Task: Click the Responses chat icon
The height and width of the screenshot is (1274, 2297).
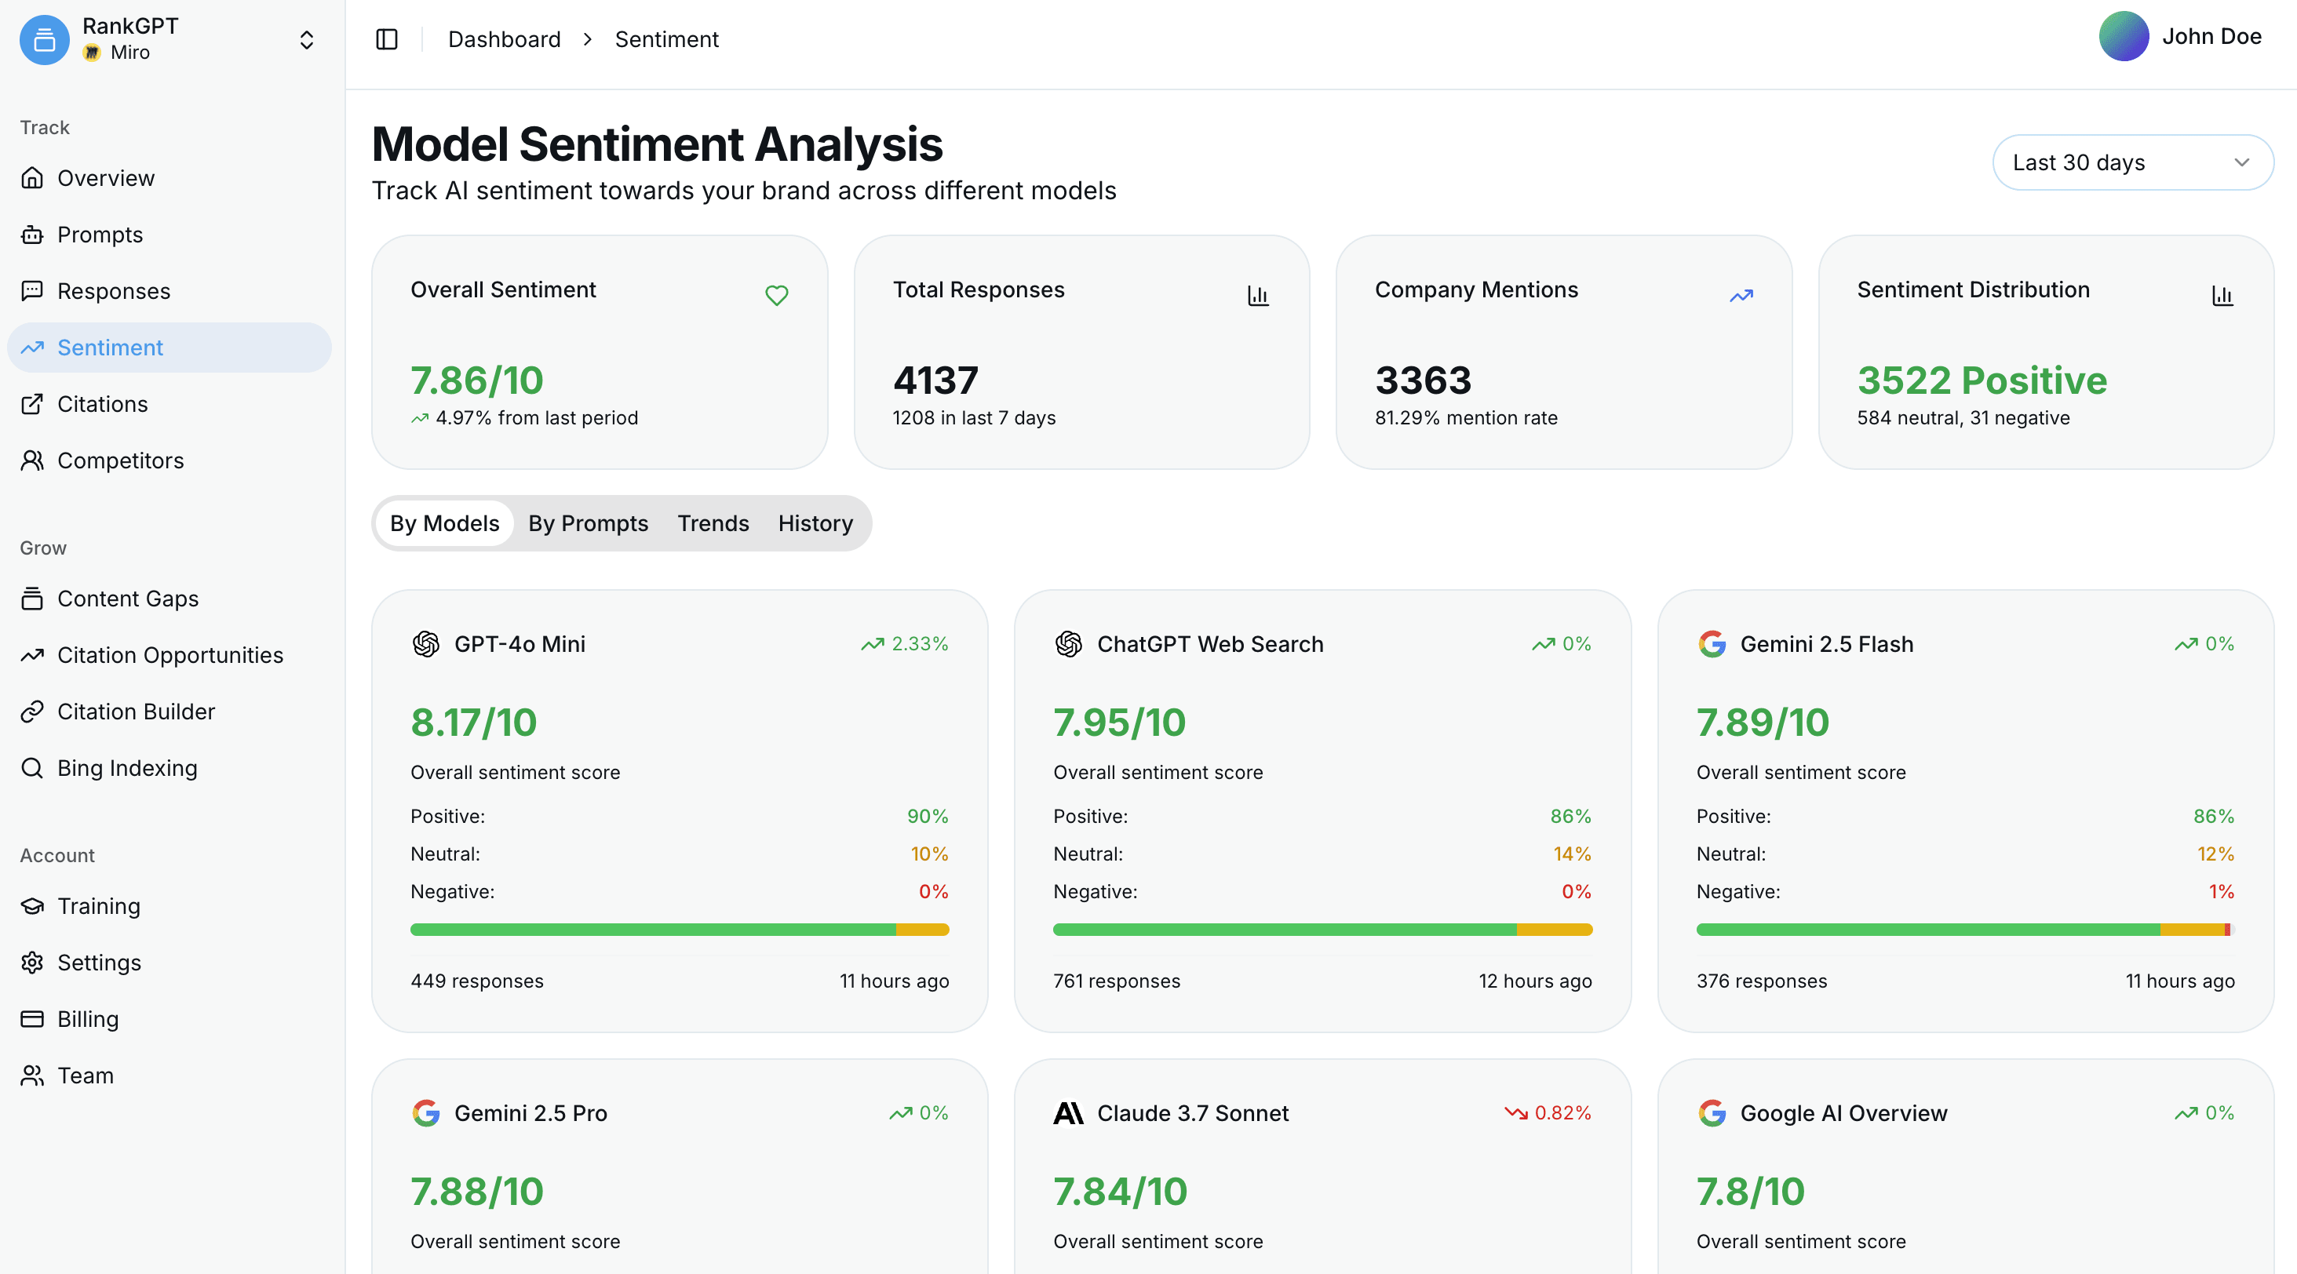Action: pyautogui.click(x=32, y=290)
